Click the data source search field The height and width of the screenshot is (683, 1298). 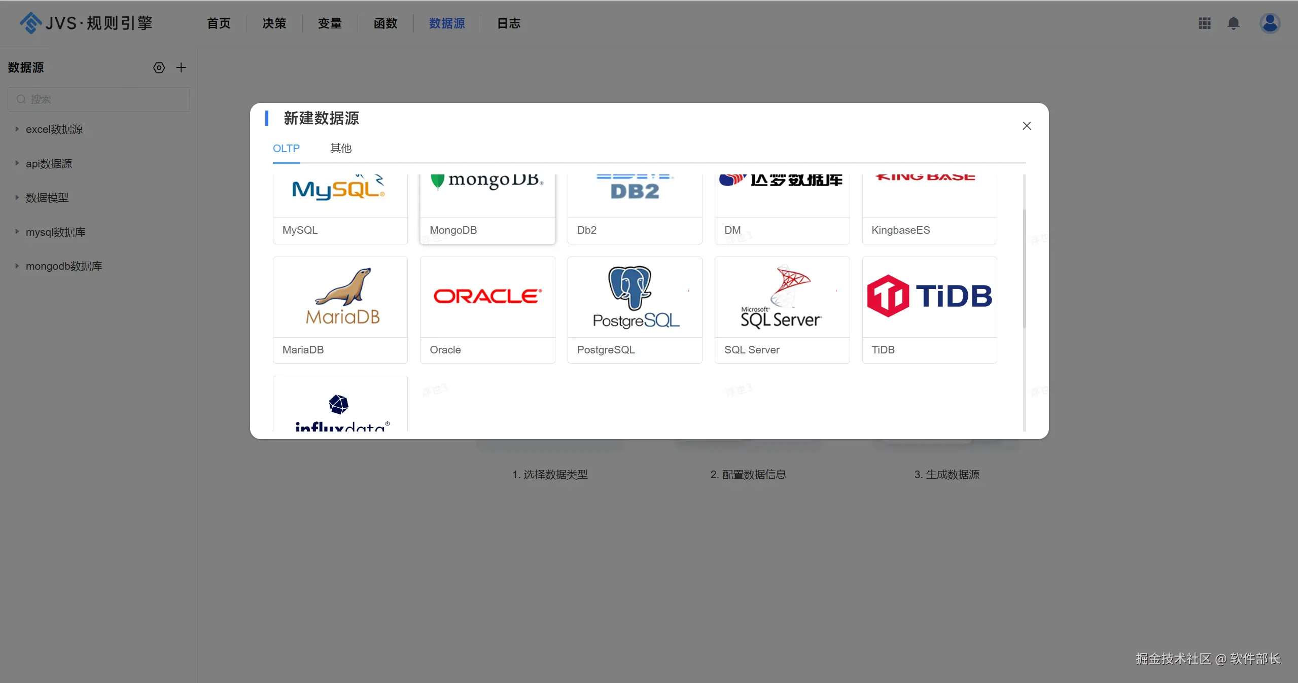[99, 99]
